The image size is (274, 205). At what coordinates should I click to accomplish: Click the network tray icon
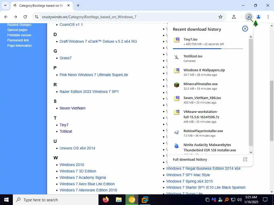(x=233, y=200)
